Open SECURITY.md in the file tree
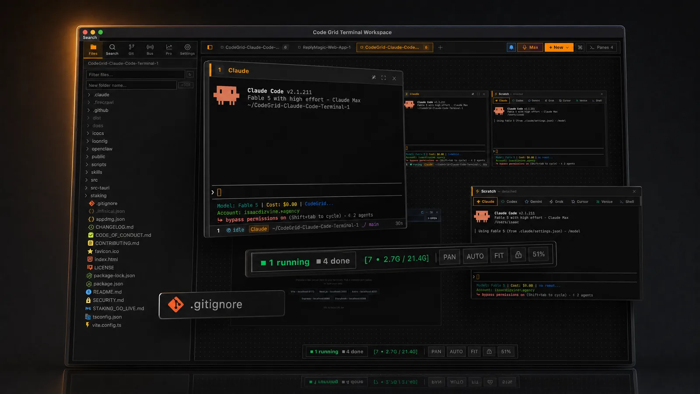Screen dimensions: 700x394 (105, 300)
